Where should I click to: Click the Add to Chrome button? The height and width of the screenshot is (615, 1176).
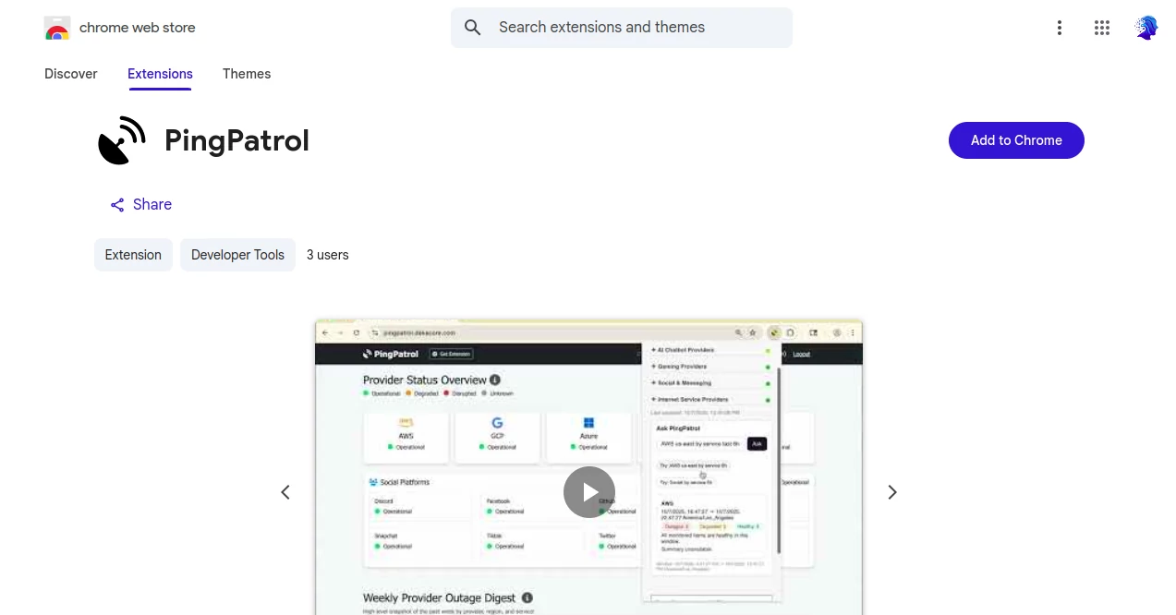(x=1016, y=139)
